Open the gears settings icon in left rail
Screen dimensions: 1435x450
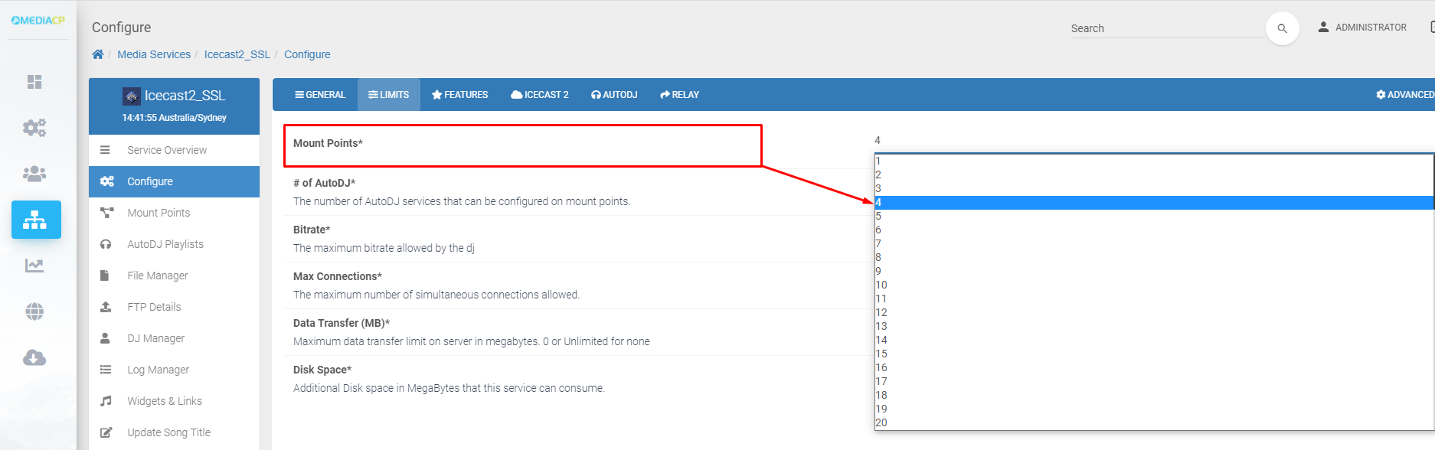34,127
